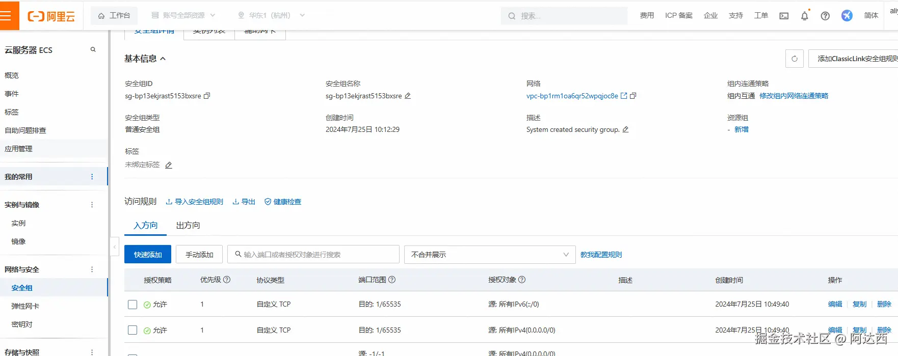
Task: Open 弹性网卡 in sidebar
Action: [x=25, y=306]
